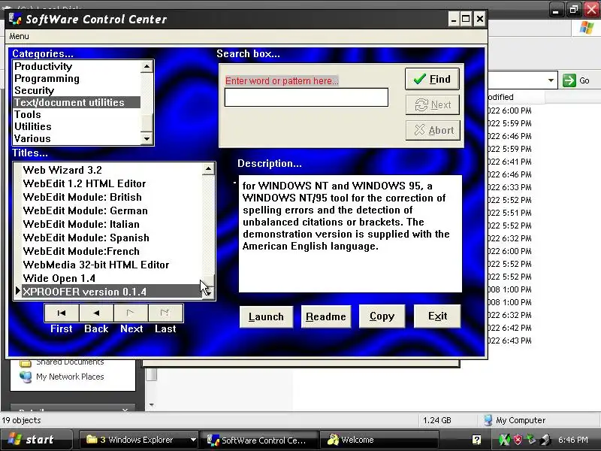Select Text/document utilities category
This screenshot has width=601, height=451.
pyautogui.click(x=77, y=102)
